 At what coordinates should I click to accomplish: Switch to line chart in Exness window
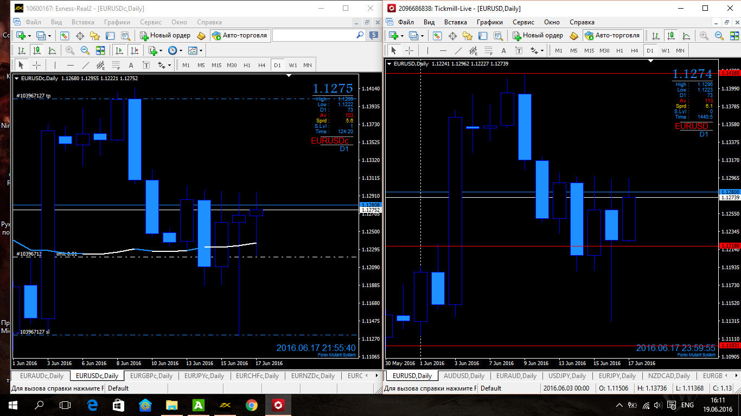(x=52, y=50)
